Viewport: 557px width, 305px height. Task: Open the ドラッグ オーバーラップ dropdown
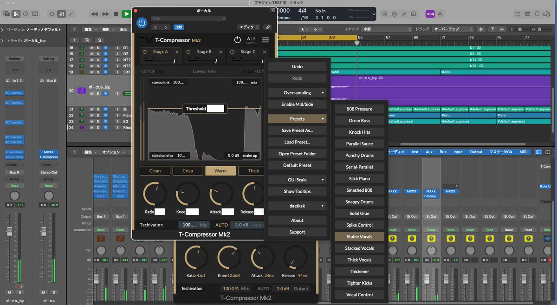452,29
